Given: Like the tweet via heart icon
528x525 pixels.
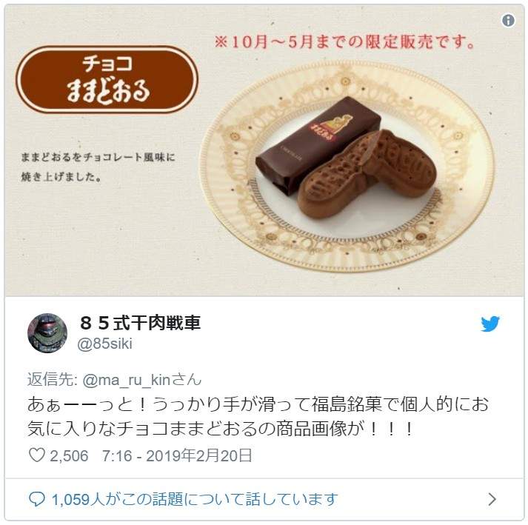Looking at the screenshot, I should 37,455.
